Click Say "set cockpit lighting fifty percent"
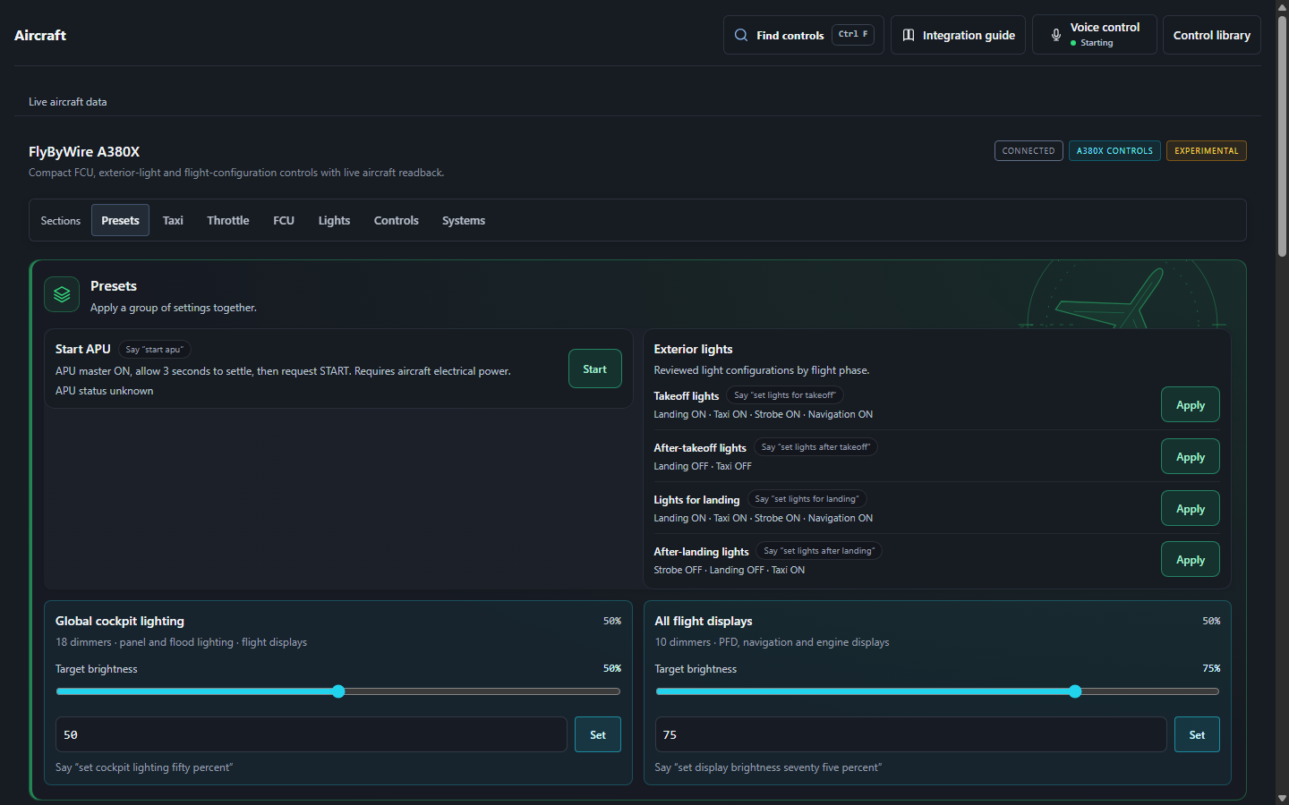The height and width of the screenshot is (805, 1289). tap(144, 767)
